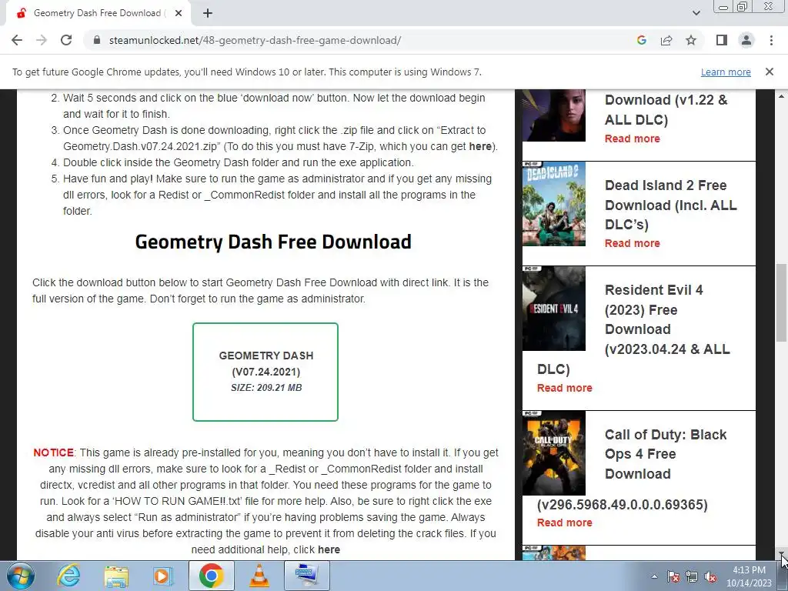Open the Windows Start menu
The height and width of the screenshot is (591, 788).
pyautogui.click(x=20, y=576)
